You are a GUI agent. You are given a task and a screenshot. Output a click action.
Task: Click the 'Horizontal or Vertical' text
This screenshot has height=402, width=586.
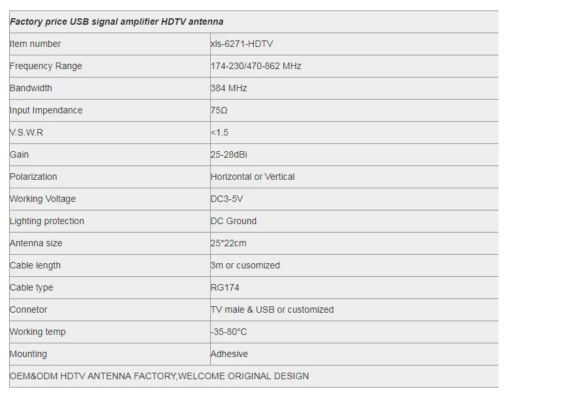pos(253,177)
